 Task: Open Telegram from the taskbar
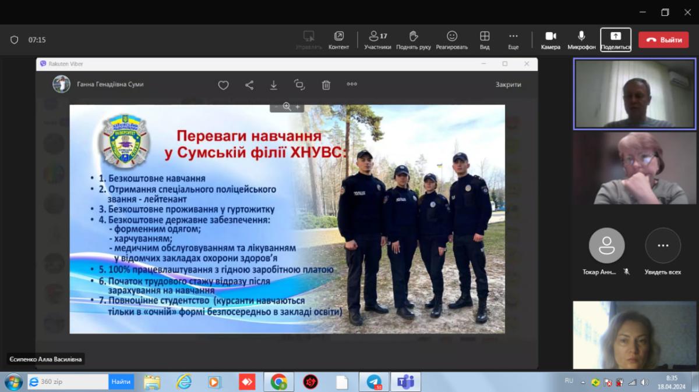(374, 382)
